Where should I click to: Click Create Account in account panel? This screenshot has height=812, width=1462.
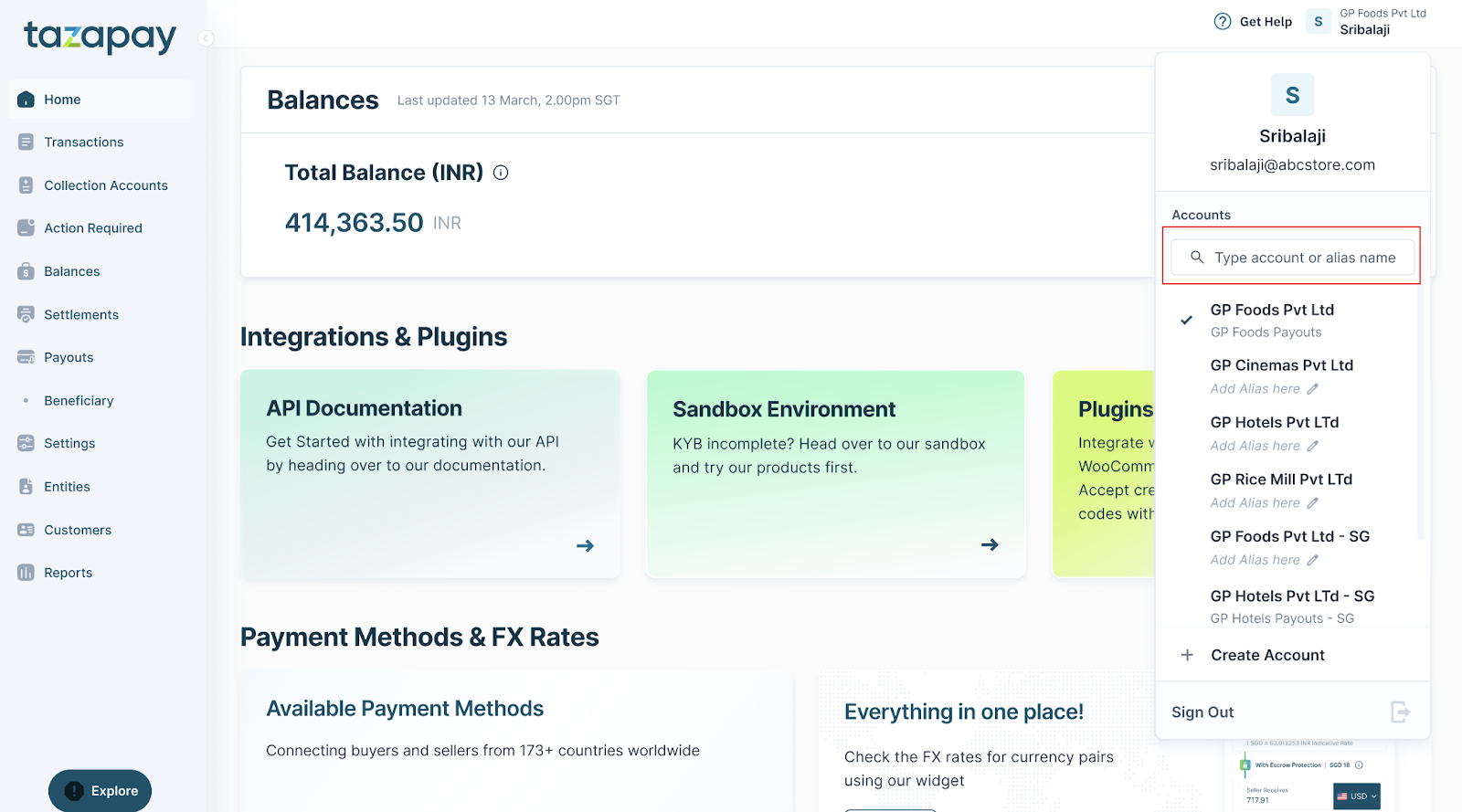(1267, 655)
